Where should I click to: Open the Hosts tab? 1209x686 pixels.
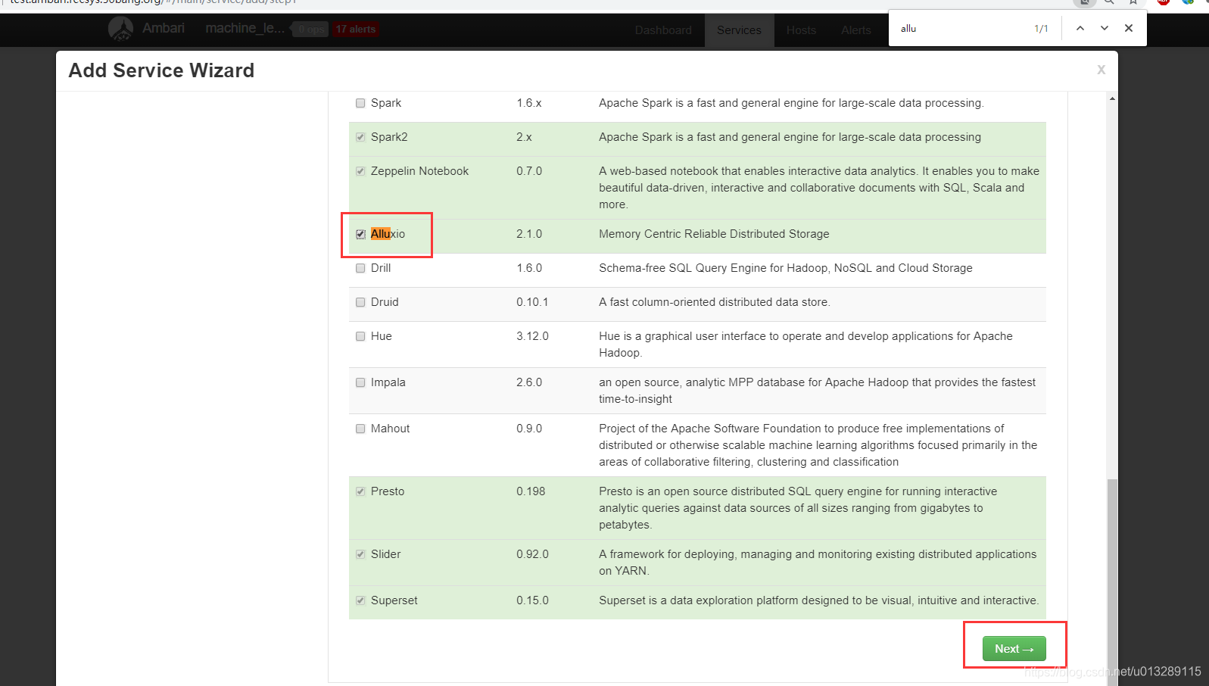point(801,30)
